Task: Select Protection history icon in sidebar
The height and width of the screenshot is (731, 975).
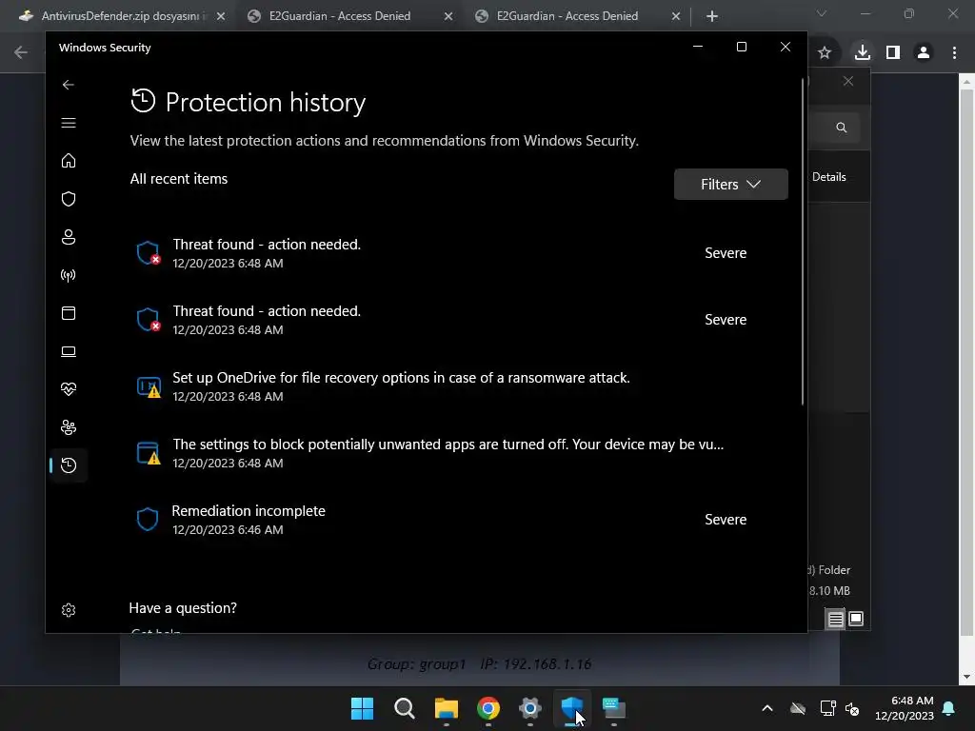Action: [69, 464]
